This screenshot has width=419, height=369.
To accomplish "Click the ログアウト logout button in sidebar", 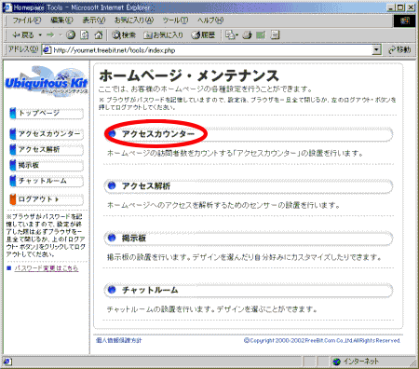I will pyautogui.click(x=47, y=199).
